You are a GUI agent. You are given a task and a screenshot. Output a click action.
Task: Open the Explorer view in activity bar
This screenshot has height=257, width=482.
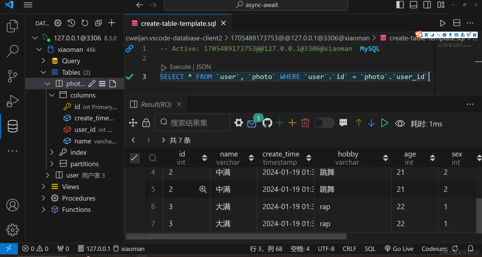coord(12,26)
